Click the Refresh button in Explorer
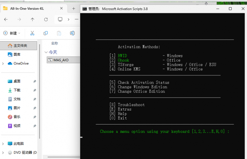This screenshot has width=247, height=159. 46,20
